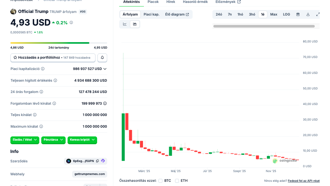Select the candlestick chart icon
This screenshot has height=186, width=330.
coord(135,24)
